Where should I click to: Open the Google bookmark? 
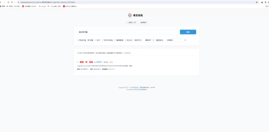(42, 6)
